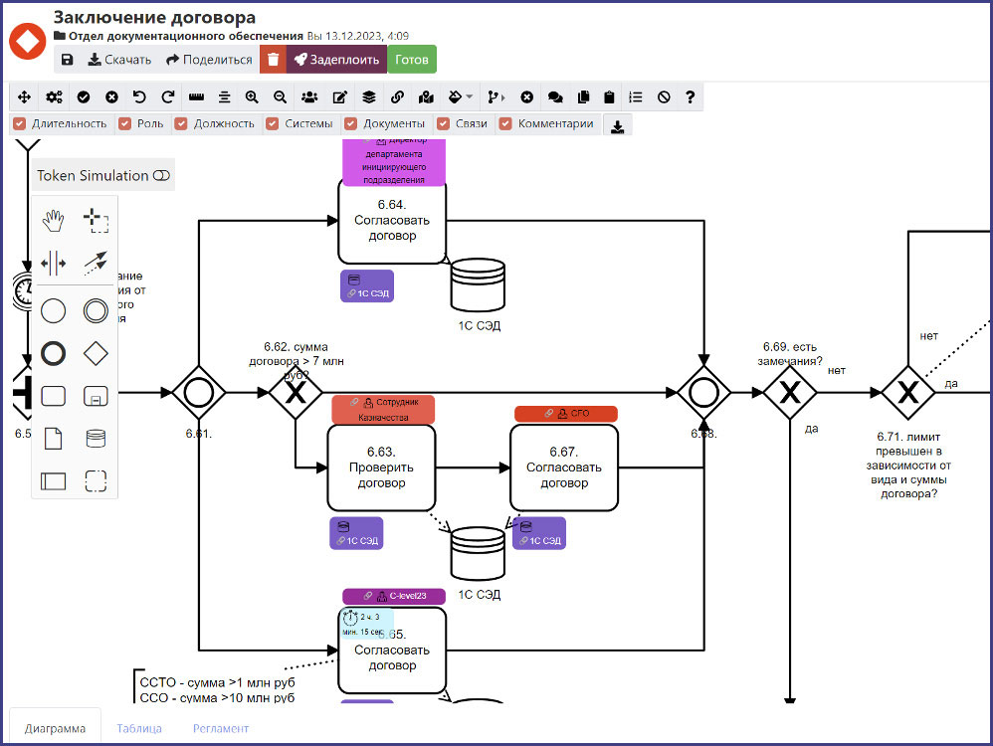Switch to the Таблица tab
Image resolution: width=993 pixels, height=746 pixels.
[x=139, y=728]
